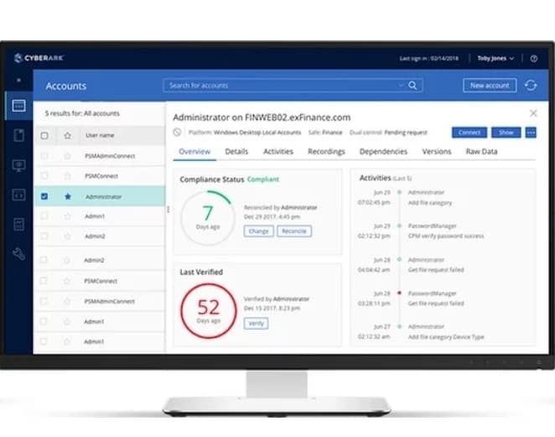
Task: Open the reports sidebar icon
Action: click(18, 224)
